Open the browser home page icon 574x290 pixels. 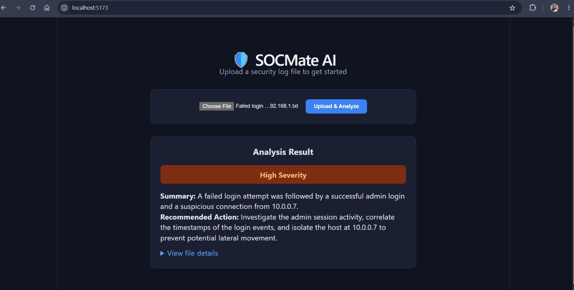click(x=47, y=8)
